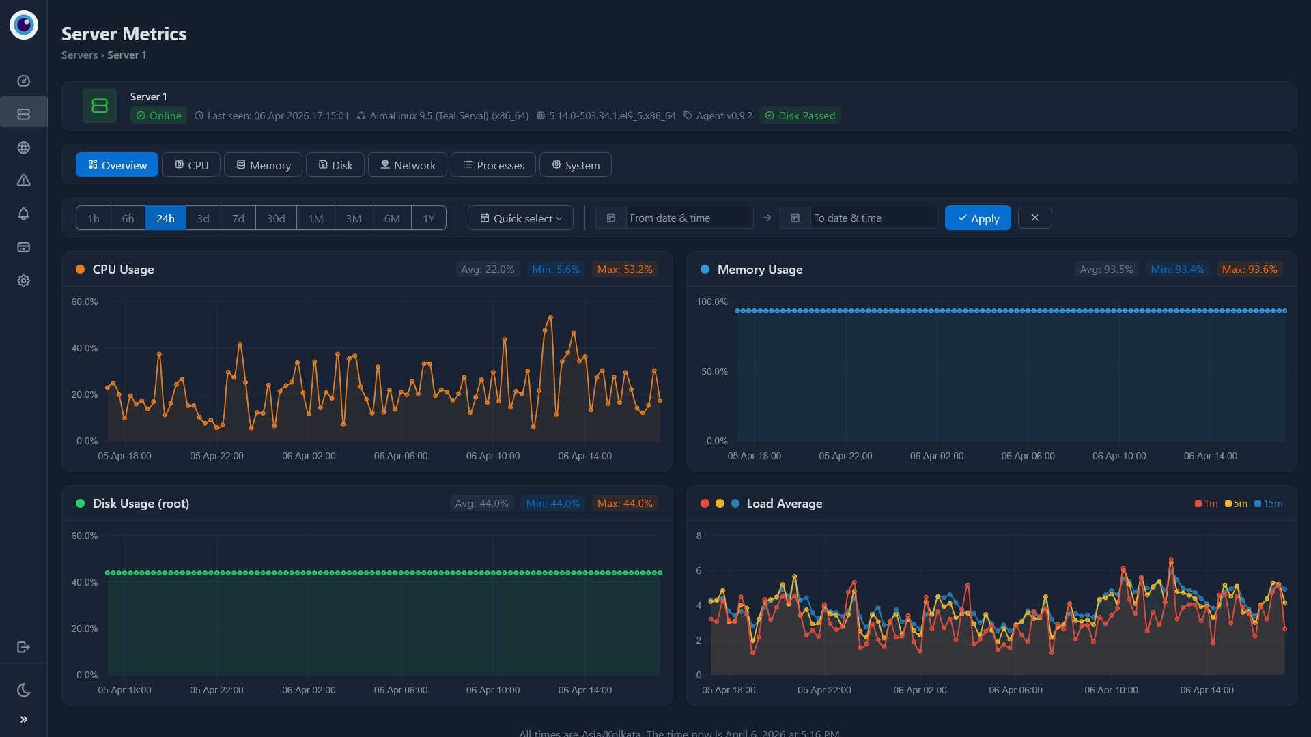Open notifications bell sidebar icon

click(x=24, y=214)
